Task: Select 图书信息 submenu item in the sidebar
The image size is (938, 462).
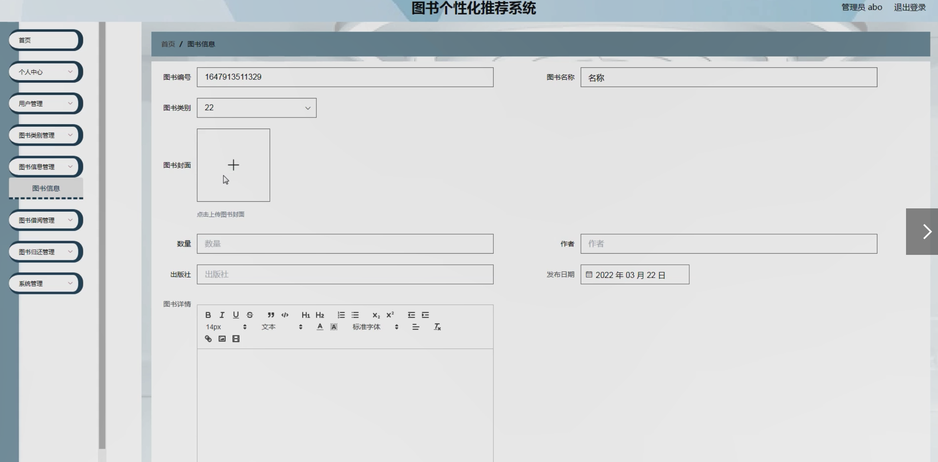Action: click(46, 188)
